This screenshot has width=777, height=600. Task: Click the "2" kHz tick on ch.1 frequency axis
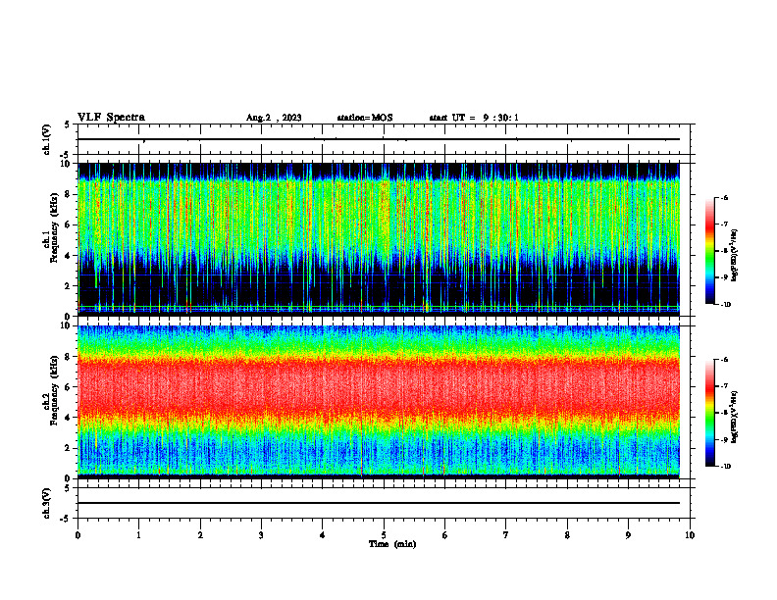pyautogui.click(x=68, y=286)
